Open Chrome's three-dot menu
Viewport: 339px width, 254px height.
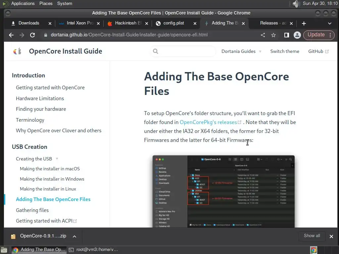click(x=330, y=35)
